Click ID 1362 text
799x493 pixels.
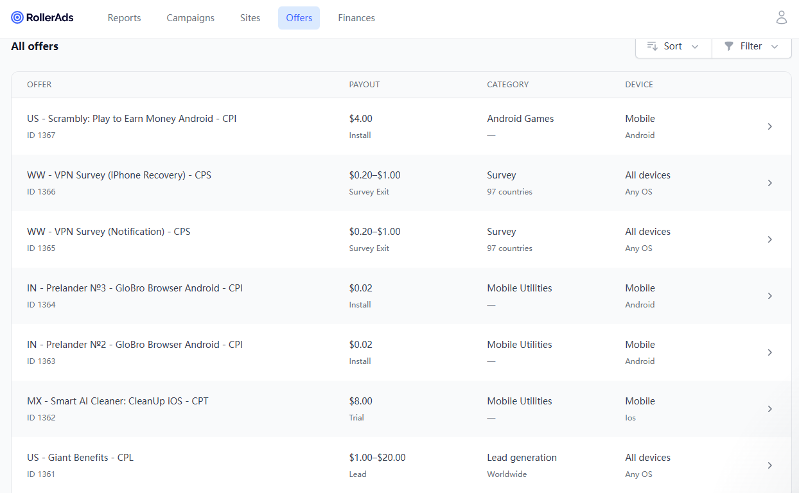click(x=41, y=418)
